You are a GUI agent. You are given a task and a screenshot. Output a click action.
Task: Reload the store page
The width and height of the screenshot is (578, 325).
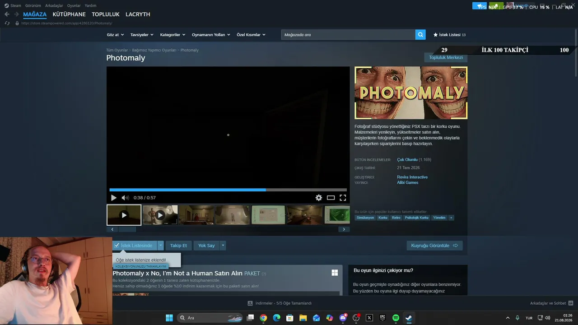point(7,23)
